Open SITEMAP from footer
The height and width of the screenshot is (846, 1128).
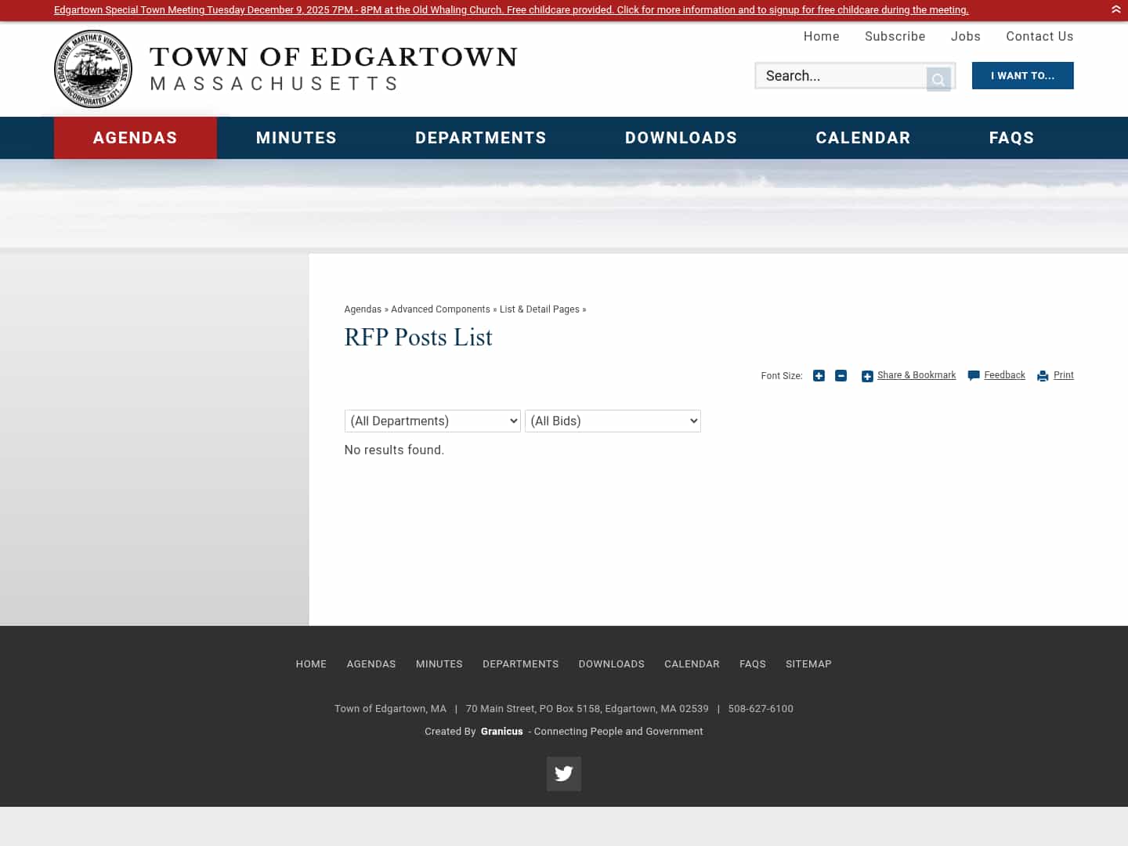pos(808,663)
